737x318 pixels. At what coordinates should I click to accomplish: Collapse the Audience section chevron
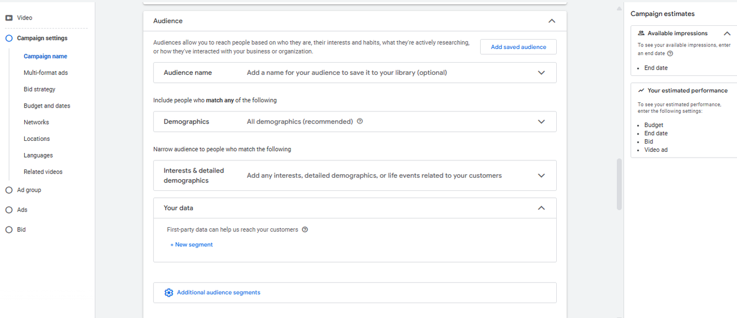tap(552, 21)
